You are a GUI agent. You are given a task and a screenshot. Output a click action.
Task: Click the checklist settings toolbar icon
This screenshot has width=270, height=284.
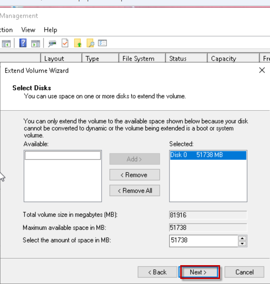pos(103,43)
